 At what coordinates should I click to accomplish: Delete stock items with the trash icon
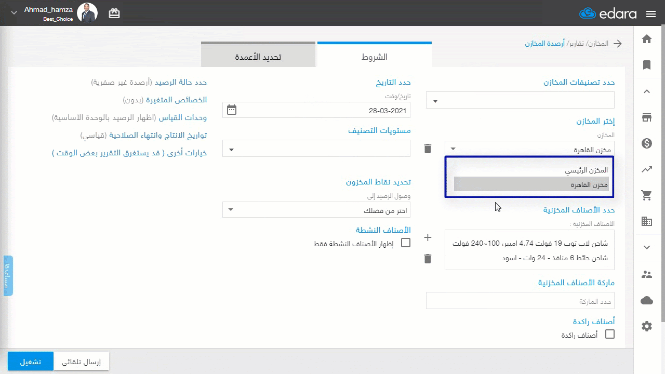pyautogui.click(x=428, y=259)
